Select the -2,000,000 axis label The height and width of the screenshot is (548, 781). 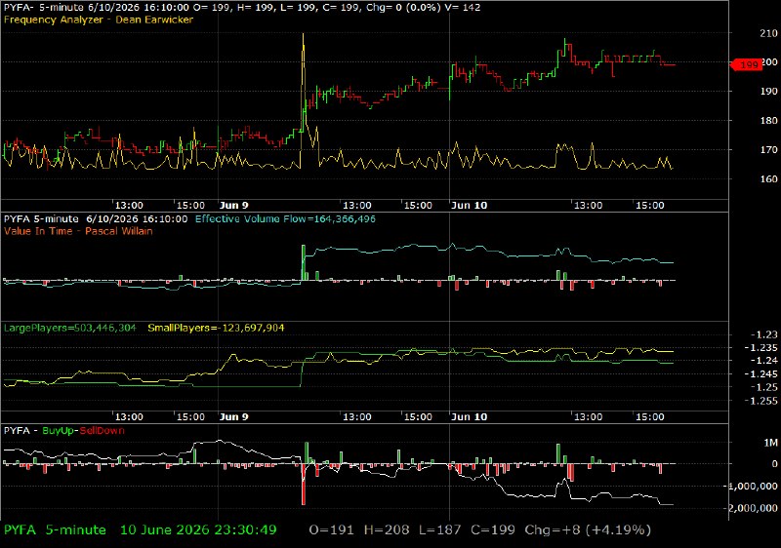[753, 508]
